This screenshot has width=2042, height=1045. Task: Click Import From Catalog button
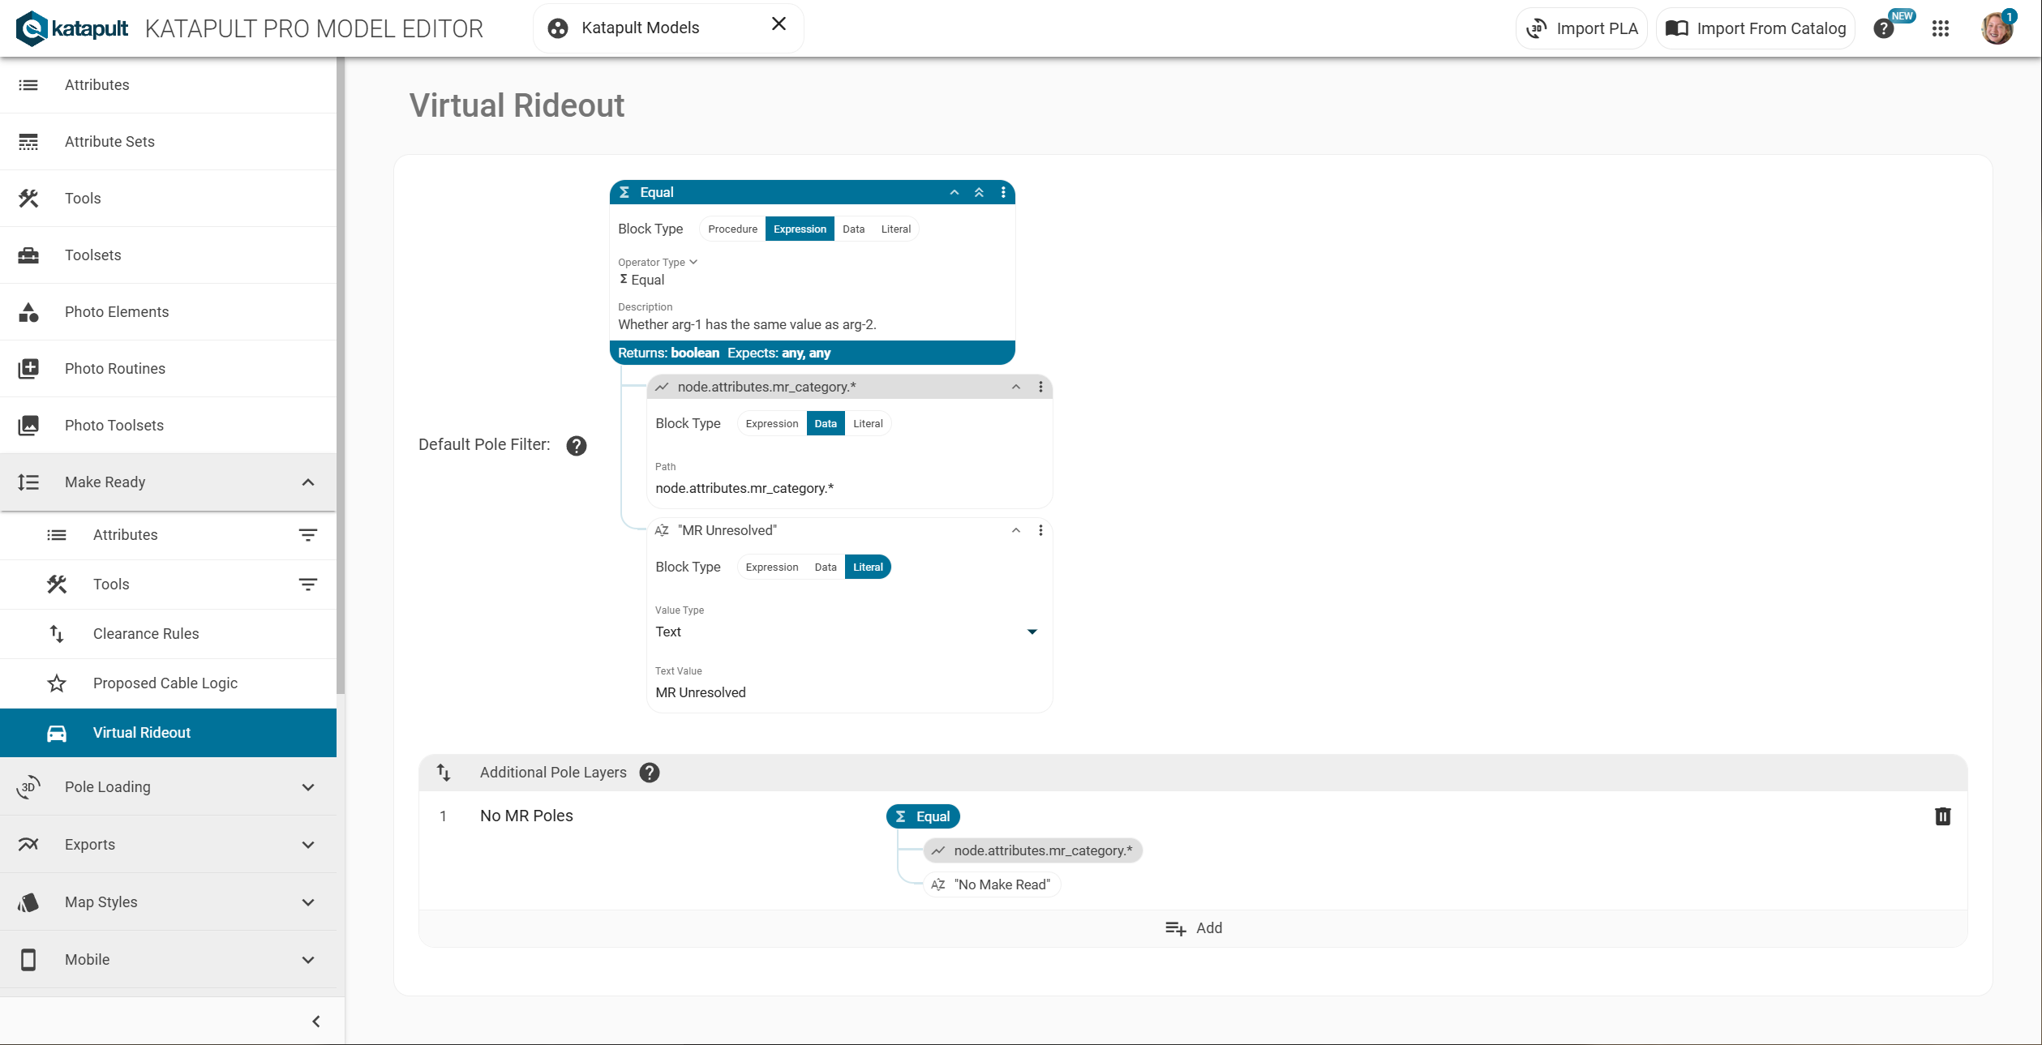click(1756, 28)
